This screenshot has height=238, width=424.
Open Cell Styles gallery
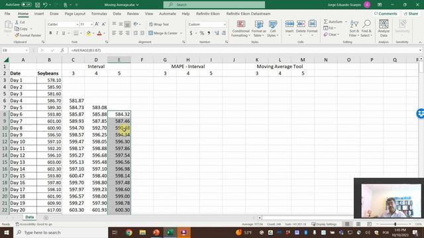pyautogui.click(x=272, y=28)
